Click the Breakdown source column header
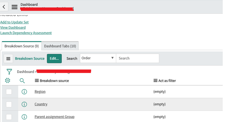 coord(54,81)
